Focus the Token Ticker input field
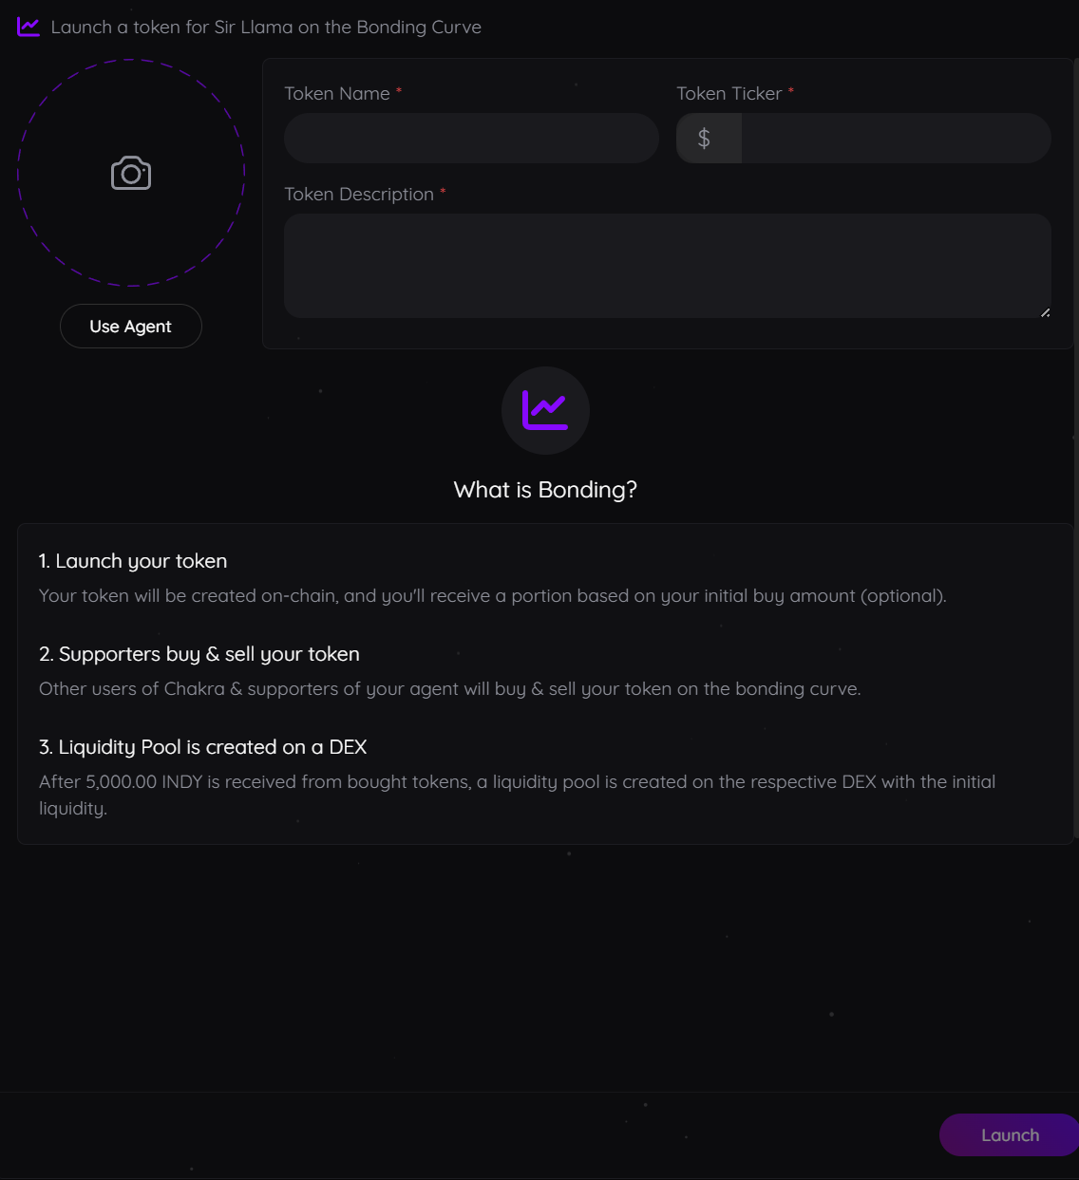This screenshot has height=1180, width=1079. point(895,139)
